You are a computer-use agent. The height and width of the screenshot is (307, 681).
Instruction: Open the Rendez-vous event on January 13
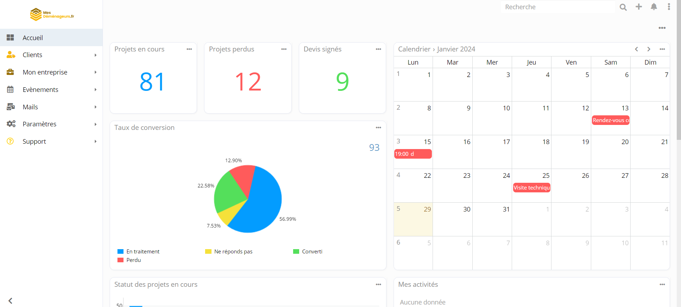pos(610,120)
